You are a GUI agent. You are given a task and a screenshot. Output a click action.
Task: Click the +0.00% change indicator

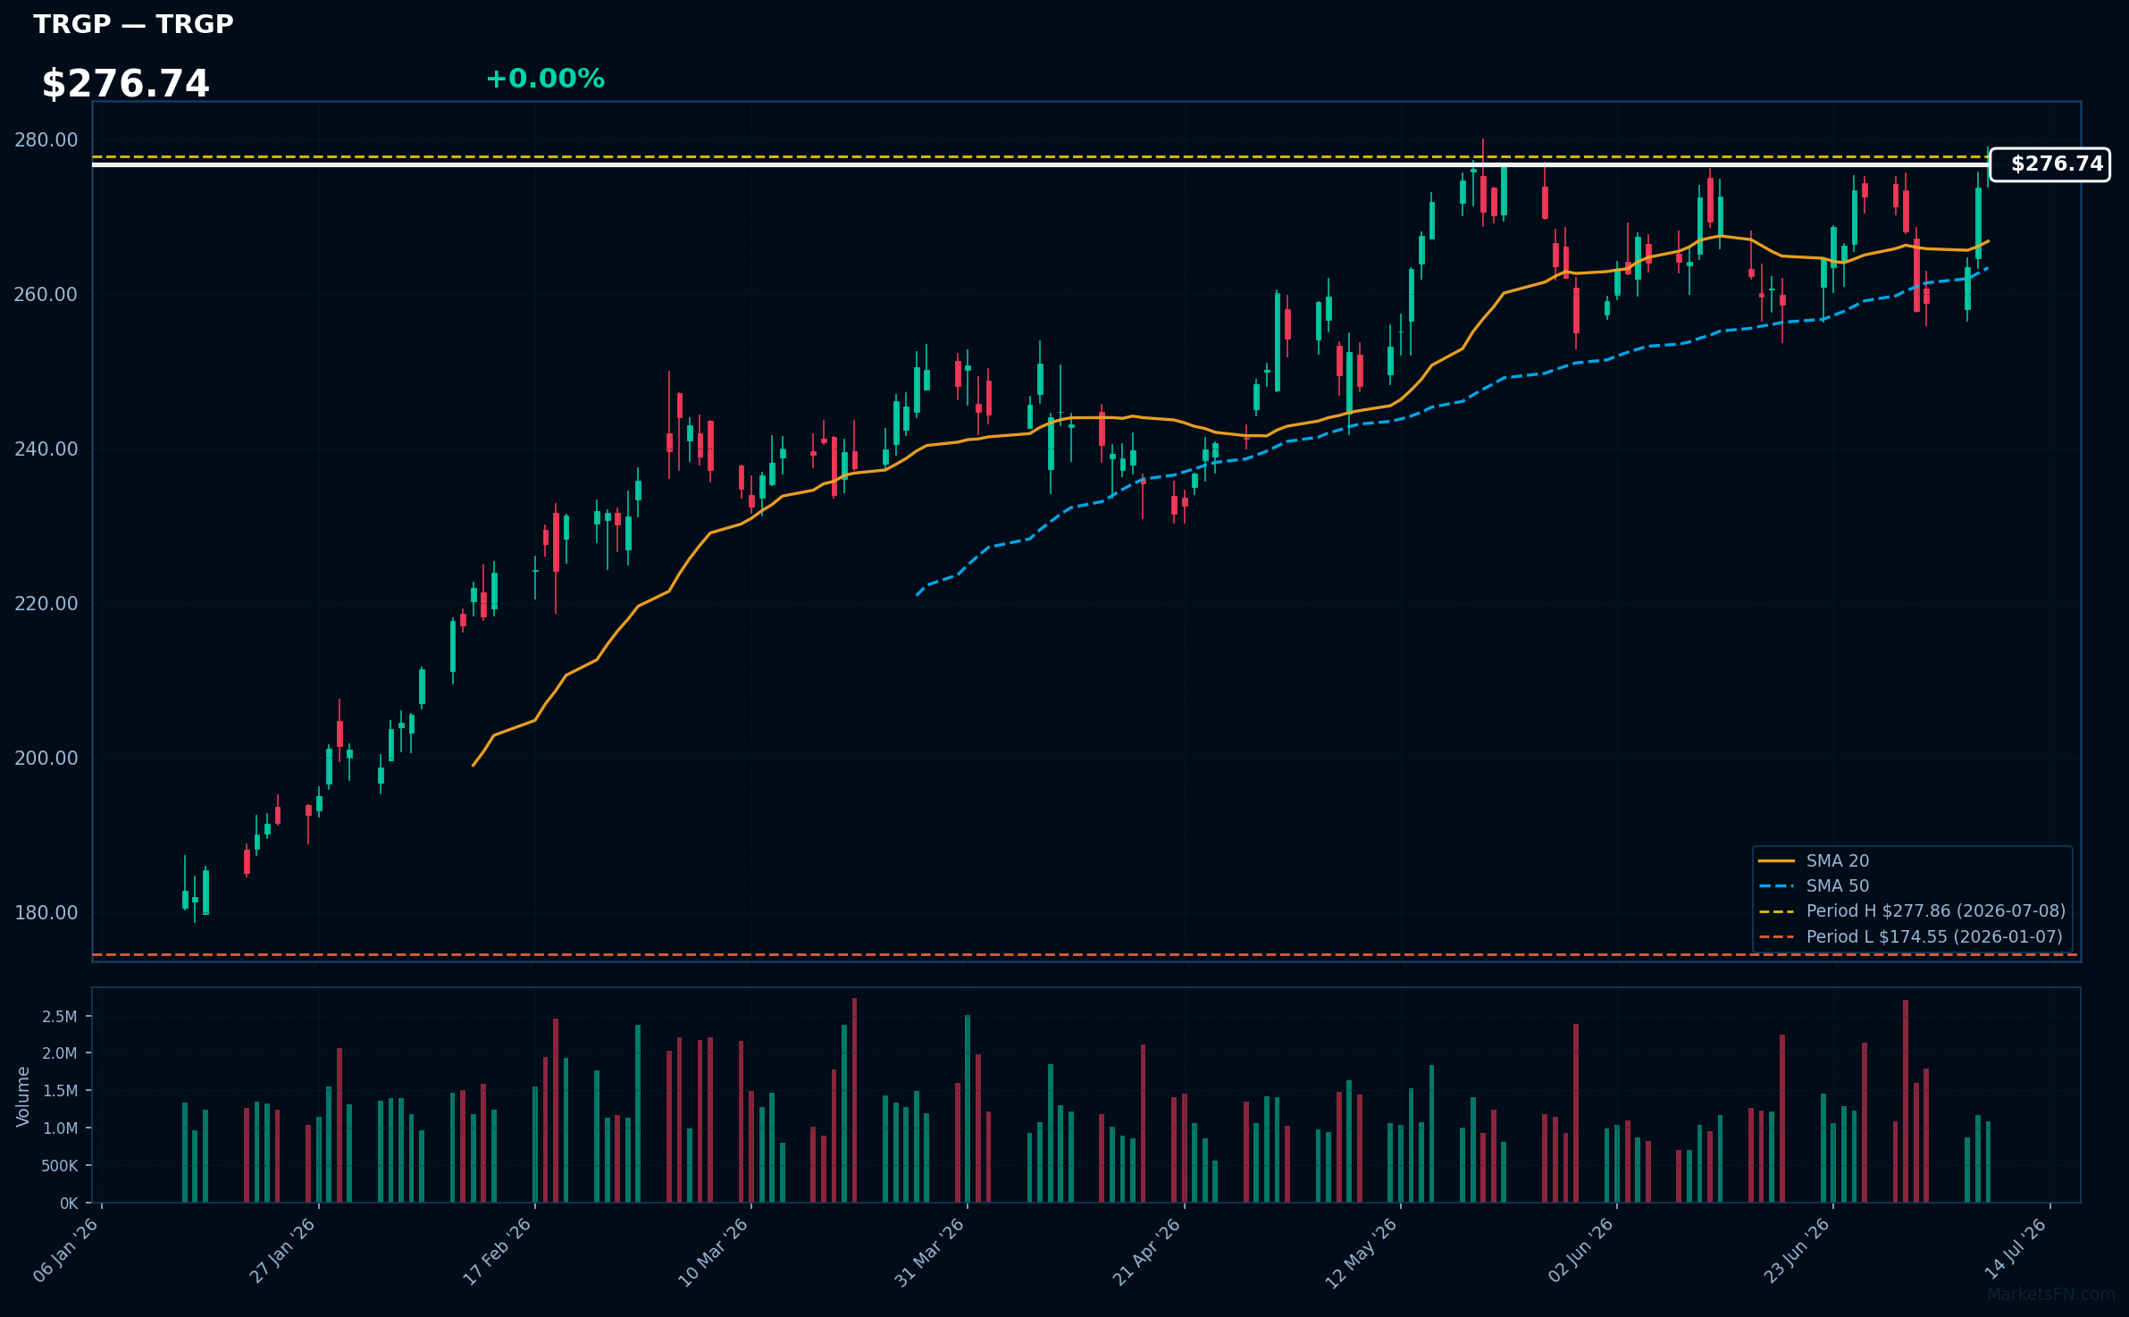tap(545, 79)
